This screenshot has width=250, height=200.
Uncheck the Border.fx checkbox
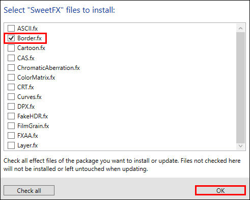click(11, 38)
